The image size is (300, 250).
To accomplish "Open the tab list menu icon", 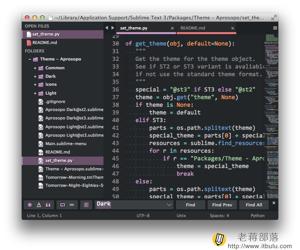I will (x=275, y=28).
